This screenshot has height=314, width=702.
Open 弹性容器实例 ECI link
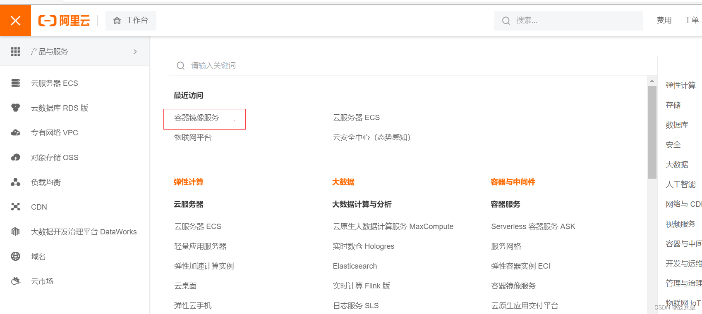click(x=520, y=266)
